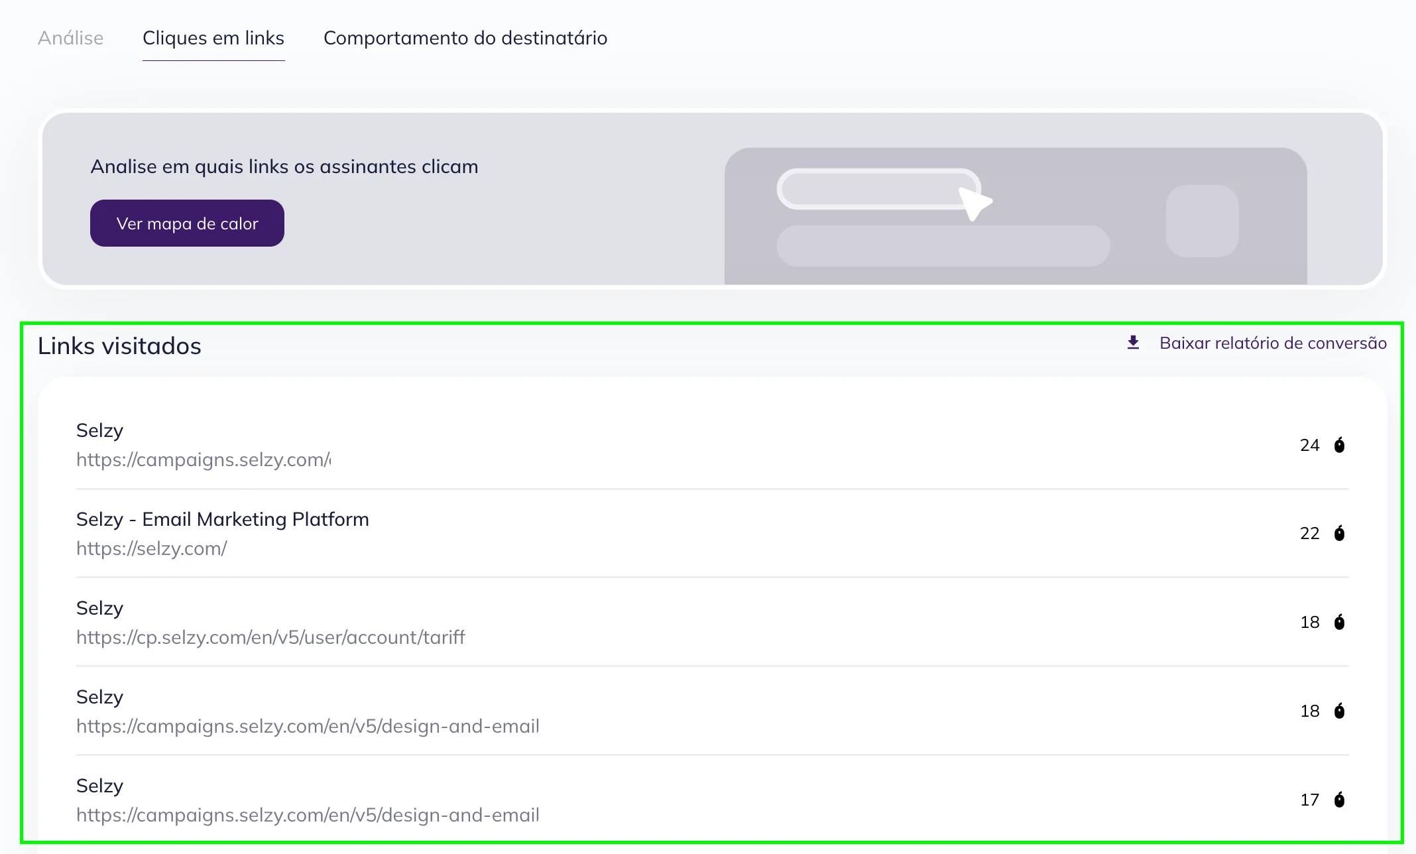Select the Cliques em links tab
Viewport: 1416px width, 854px height.
point(213,38)
